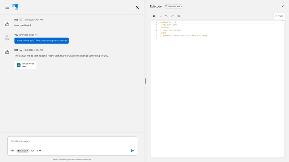Click code line 'name: canvas-demo'
This screenshot has height=162, width=289.
(172, 30)
